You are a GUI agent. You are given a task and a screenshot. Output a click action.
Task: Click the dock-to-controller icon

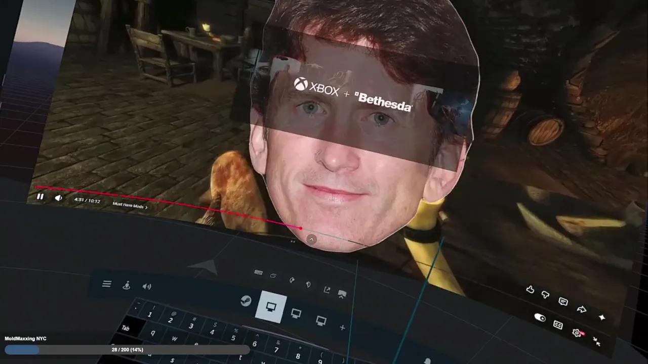(342, 294)
